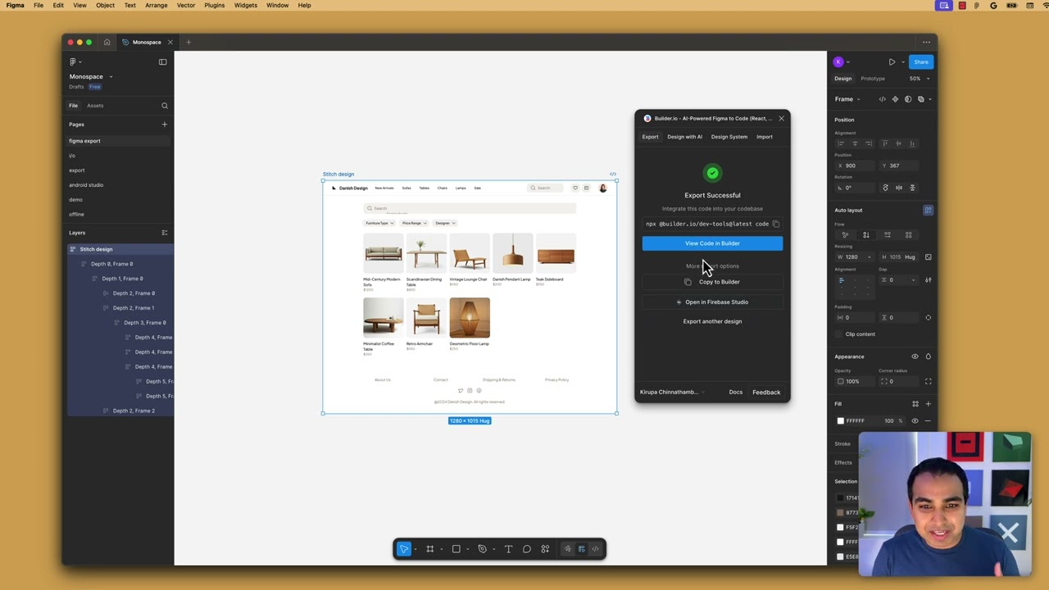Open the Design with AI tab
Image resolution: width=1049 pixels, height=590 pixels.
coord(684,137)
